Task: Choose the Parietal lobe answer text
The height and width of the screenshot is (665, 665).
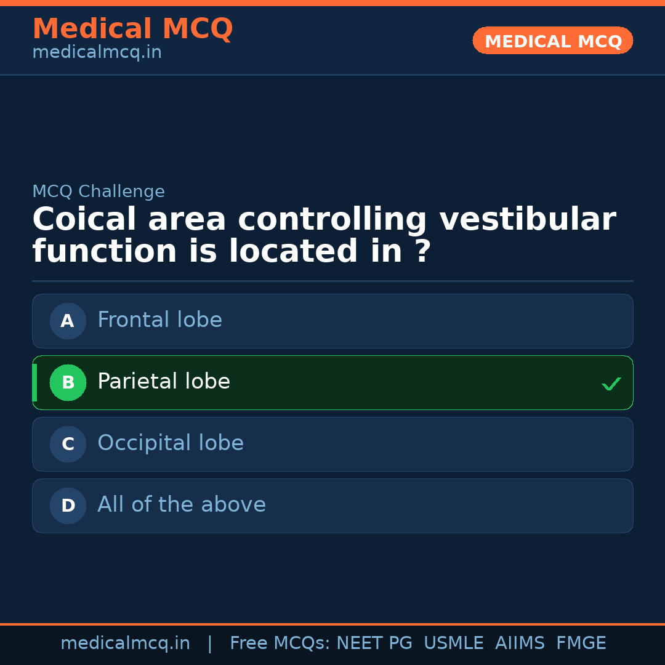Action: tap(164, 382)
